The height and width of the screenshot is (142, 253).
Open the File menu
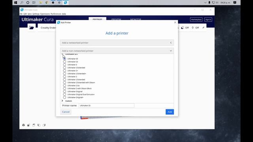coord(21,14)
